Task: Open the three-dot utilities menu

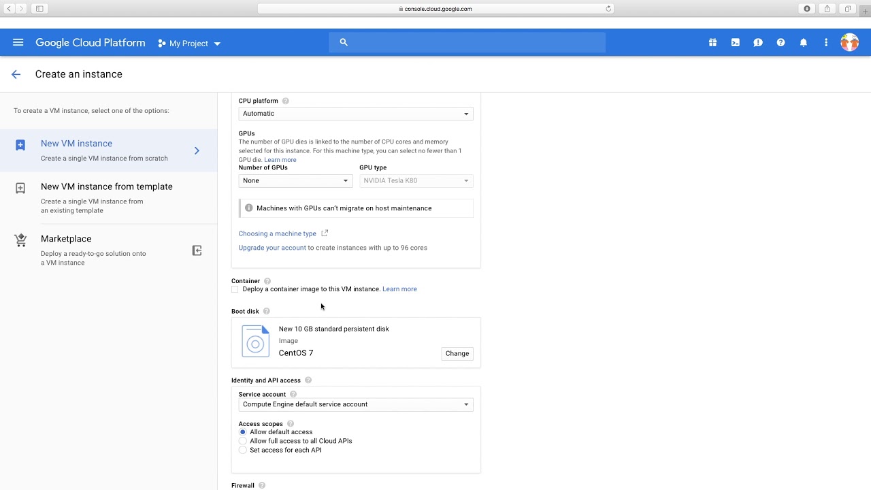Action: click(x=826, y=42)
